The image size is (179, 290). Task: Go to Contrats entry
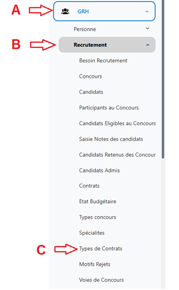89,186
